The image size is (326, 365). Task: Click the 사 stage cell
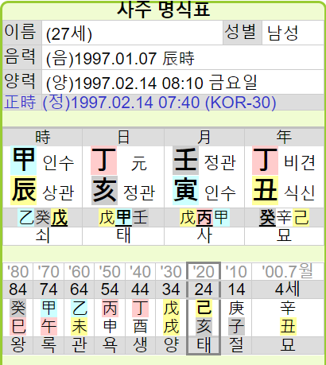coord(204,236)
